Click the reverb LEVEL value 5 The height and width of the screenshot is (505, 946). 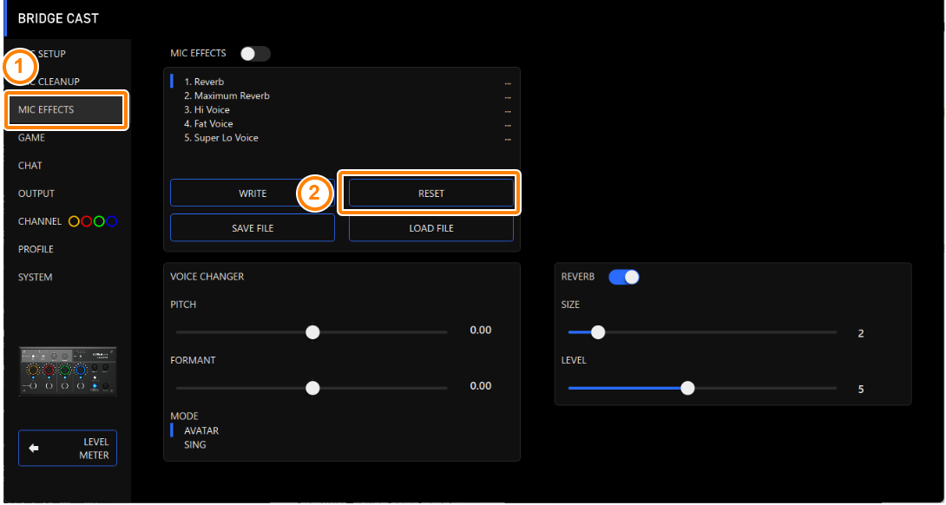[861, 389]
